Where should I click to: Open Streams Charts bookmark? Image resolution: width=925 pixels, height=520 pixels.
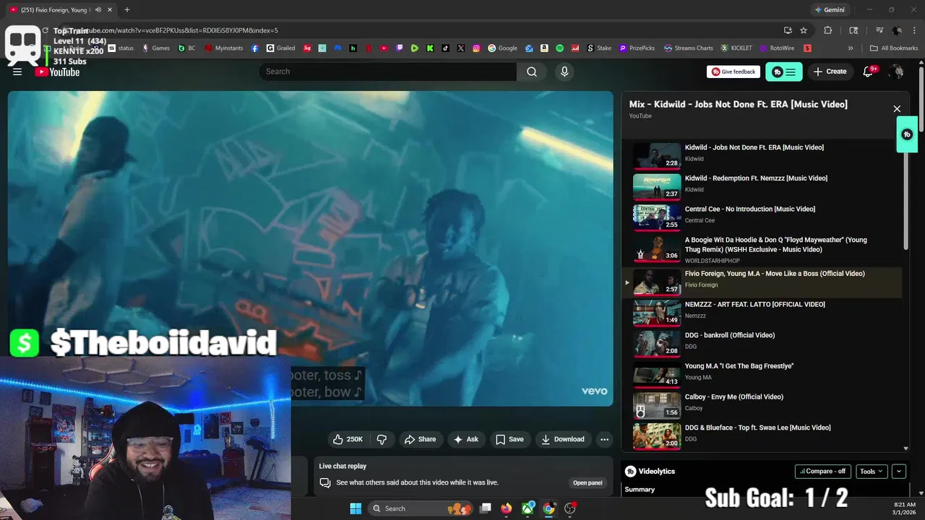coord(689,48)
